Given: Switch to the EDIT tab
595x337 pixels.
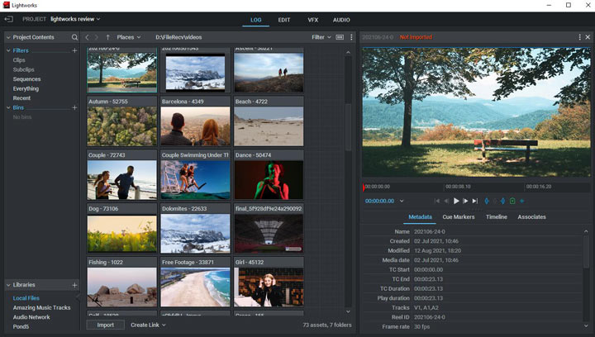Looking at the screenshot, I should tap(283, 19).
